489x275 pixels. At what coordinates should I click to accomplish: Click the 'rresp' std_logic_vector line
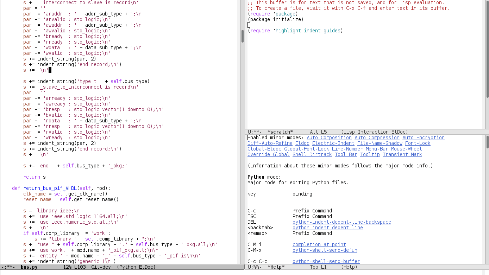[x=94, y=126]
